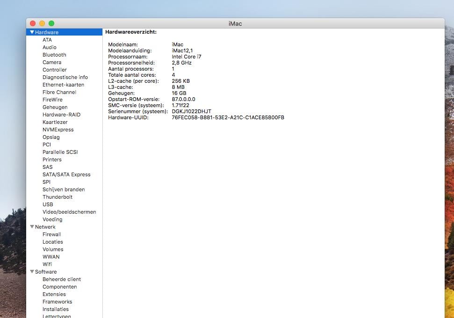
Task: Select Fibre Channel entry
Action: (x=59, y=92)
